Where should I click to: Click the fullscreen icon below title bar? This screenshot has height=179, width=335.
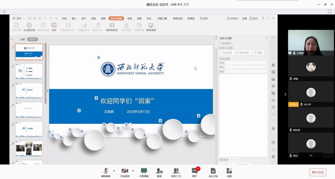pyautogui.click(x=329, y=11)
